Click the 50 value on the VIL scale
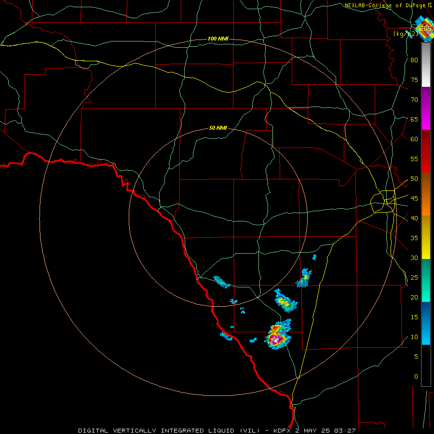The width and height of the screenshot is (434, 434). click(414, 179)
